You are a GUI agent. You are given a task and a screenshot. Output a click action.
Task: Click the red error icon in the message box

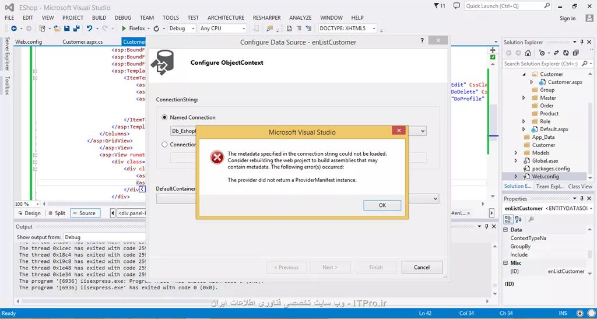tap(217, 157)
